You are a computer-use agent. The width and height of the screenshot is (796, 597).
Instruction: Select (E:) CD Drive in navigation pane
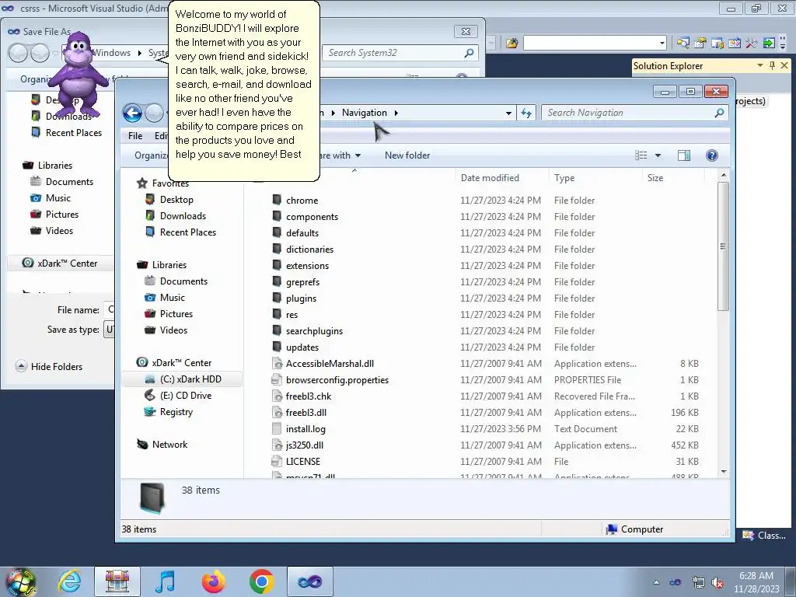tap(178, 396)
